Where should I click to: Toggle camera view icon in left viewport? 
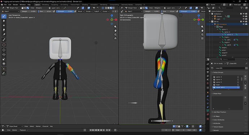(115, 34)
